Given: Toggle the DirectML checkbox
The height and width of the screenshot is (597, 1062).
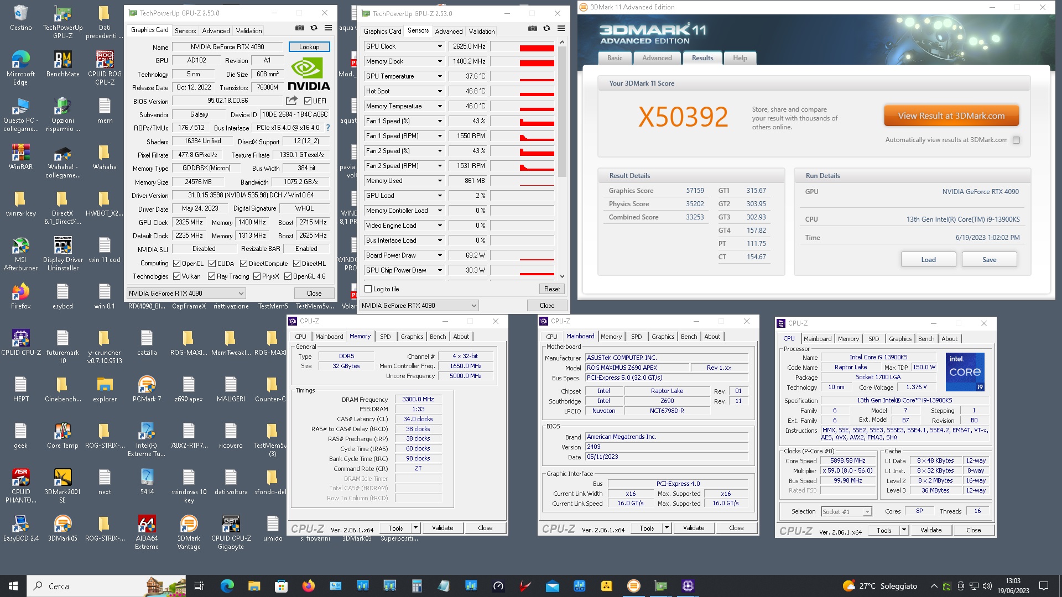Looking at the screenshot, I should tap(296, 264).
